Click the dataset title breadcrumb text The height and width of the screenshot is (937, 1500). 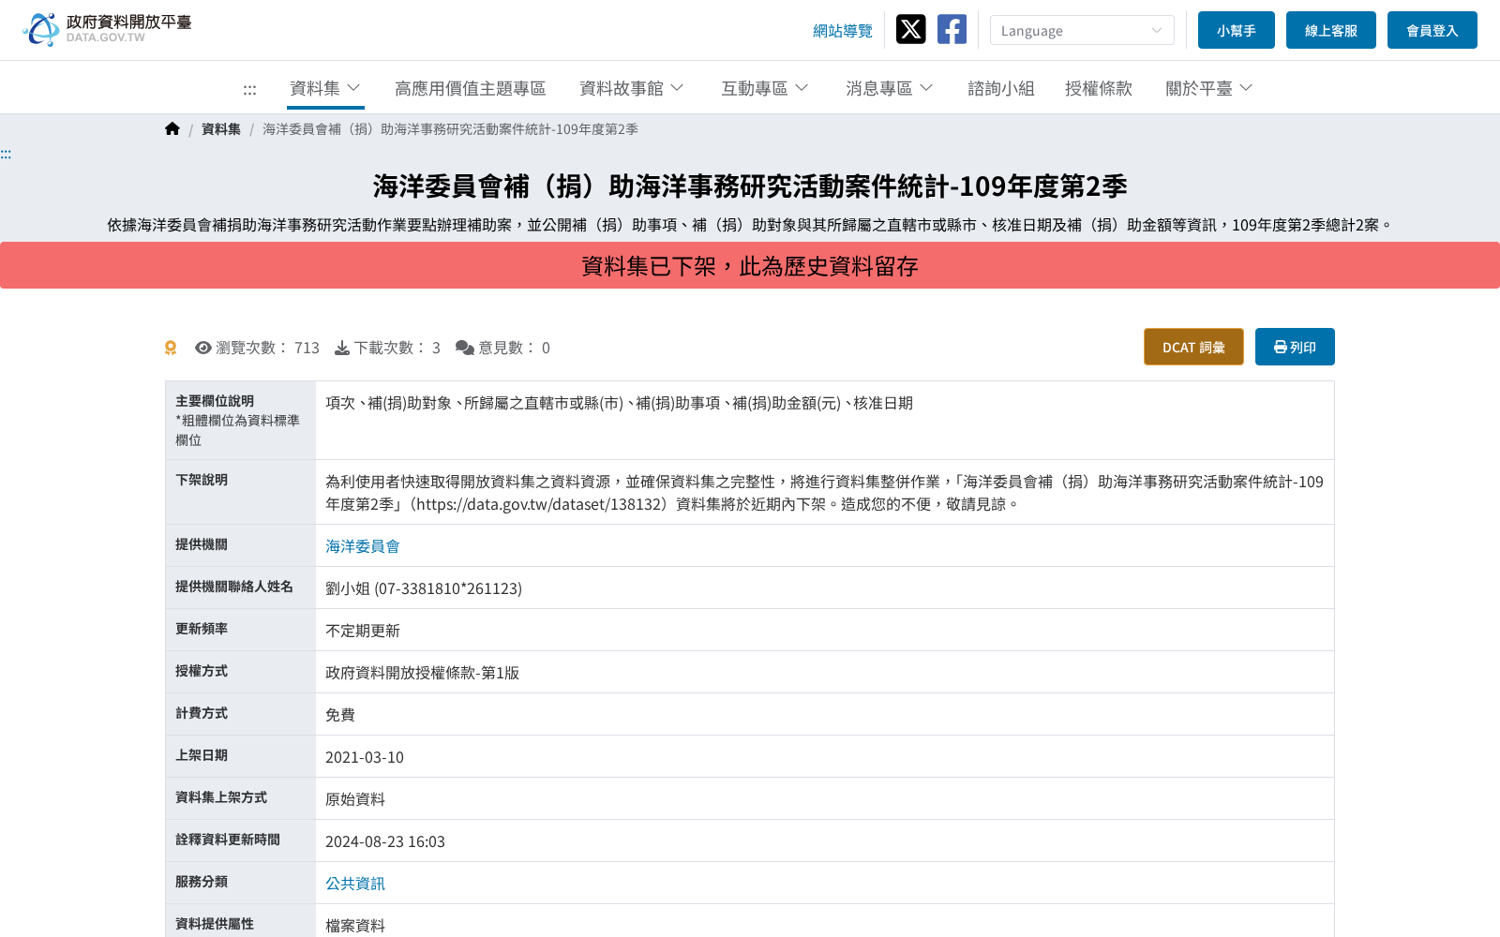(450, 129)
